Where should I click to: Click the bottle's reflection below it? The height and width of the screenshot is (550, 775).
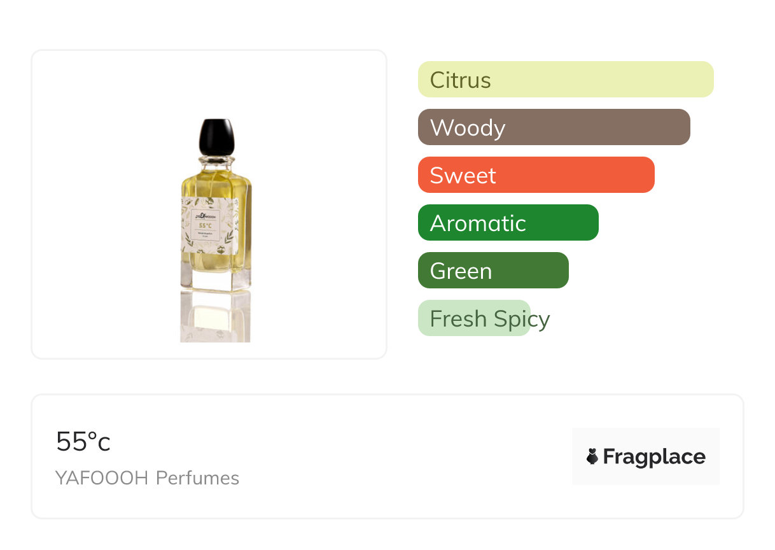[x=215, y=317]
